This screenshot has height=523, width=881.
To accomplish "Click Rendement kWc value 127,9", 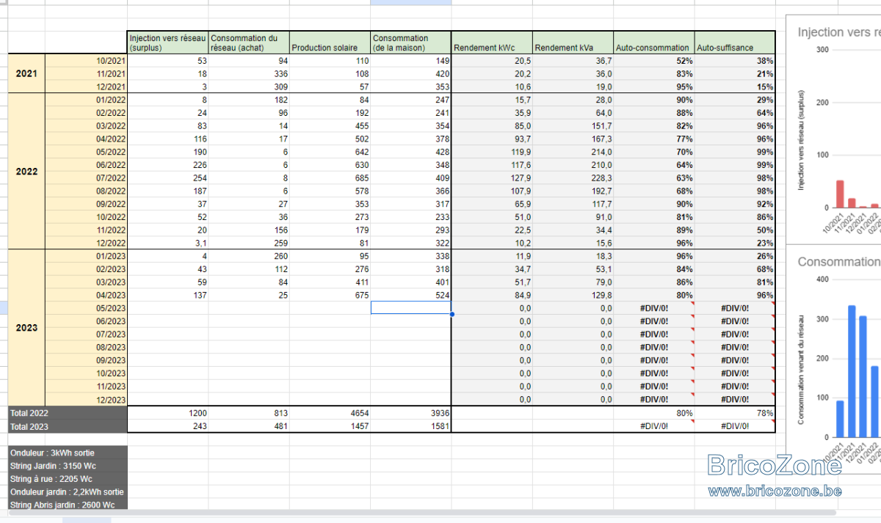I will click(492, 178).
